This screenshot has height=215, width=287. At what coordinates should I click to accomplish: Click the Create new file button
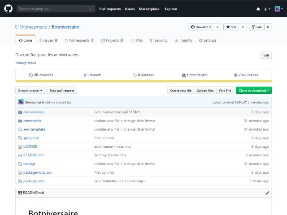181,90
